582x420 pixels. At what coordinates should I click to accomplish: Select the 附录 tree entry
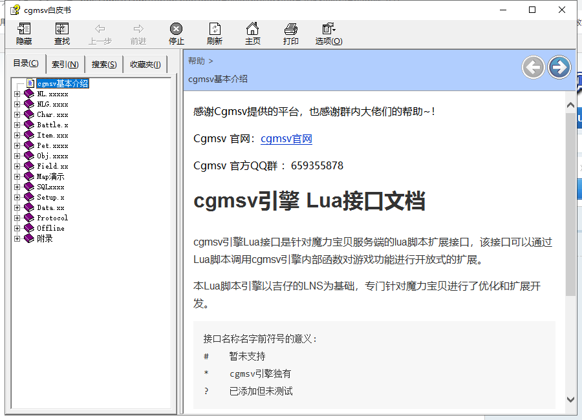coord(45,238)
